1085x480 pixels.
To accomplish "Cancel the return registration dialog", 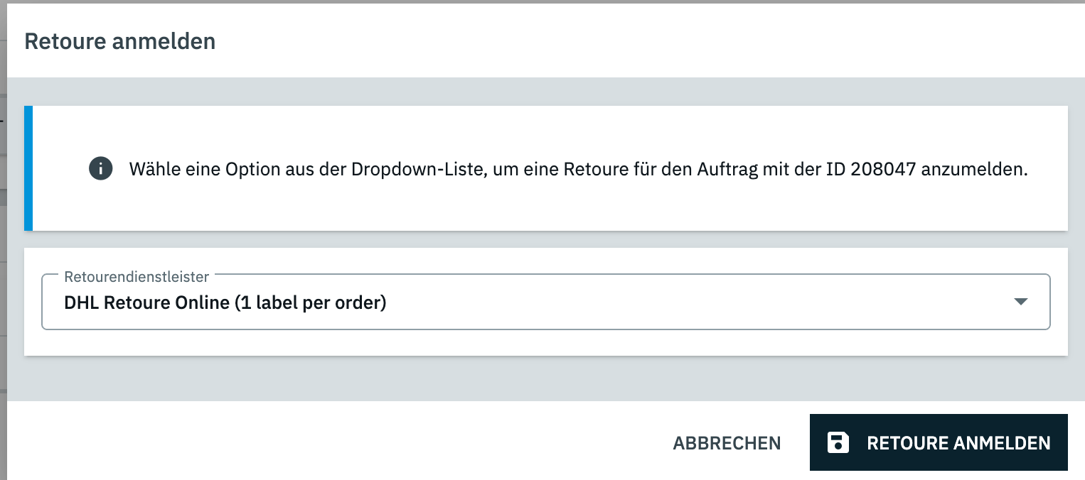I will pyautogui.click(x=727, y=443).
